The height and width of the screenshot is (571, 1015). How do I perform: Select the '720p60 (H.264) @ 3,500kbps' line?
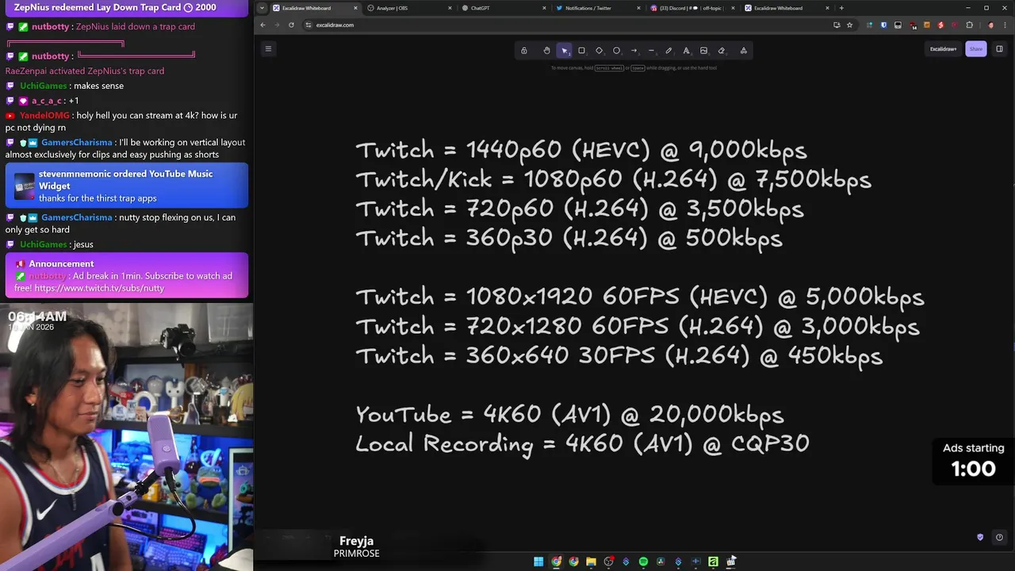click(580, 209)
